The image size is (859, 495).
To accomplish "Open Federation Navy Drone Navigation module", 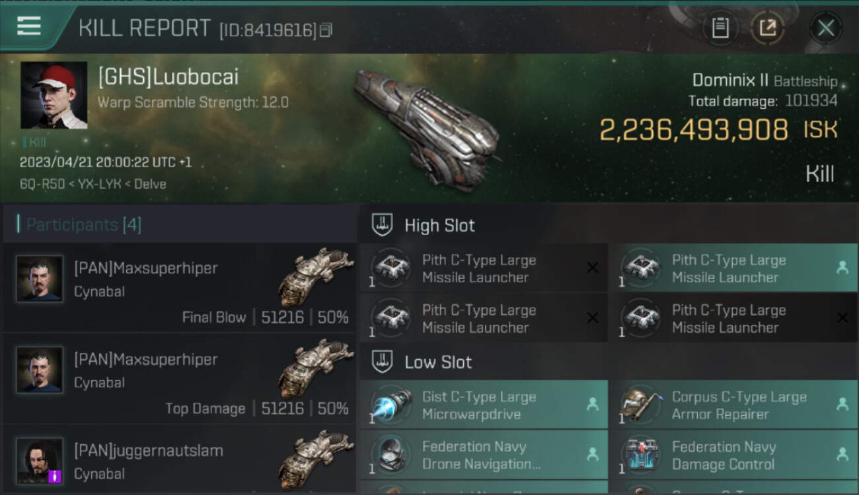I will (484, 455).
